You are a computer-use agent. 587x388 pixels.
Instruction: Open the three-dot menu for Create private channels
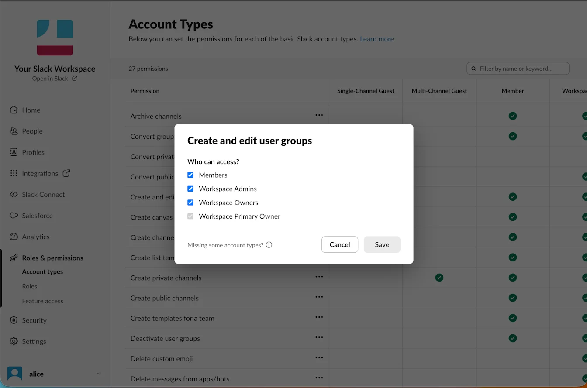[319, 277]
